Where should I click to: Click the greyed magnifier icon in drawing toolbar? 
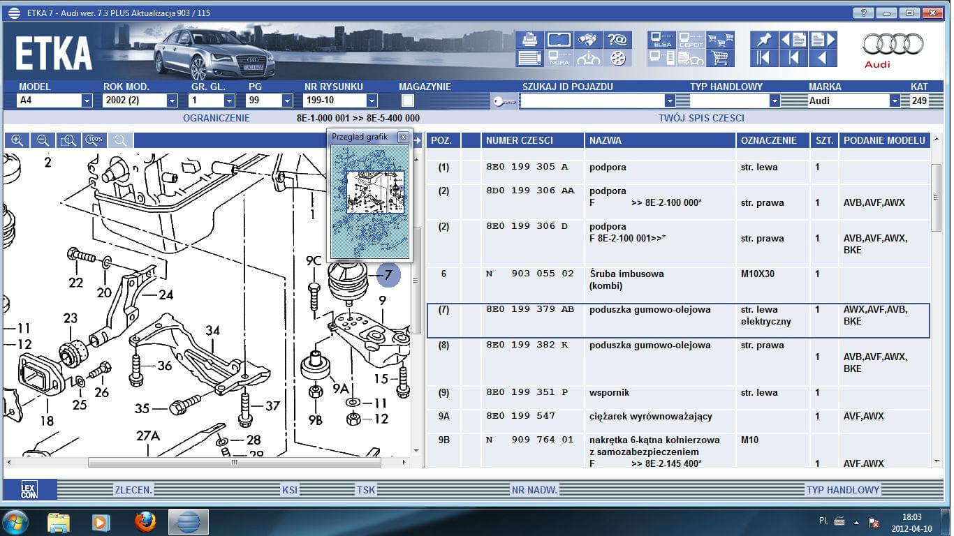click(x=120, y=140)
